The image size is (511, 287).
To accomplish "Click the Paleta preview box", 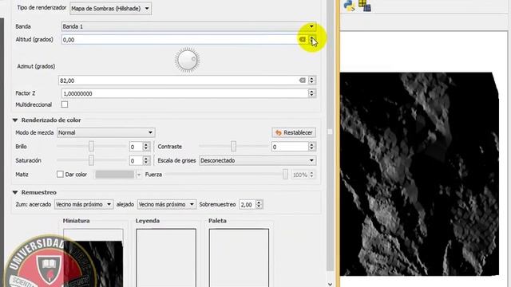I will point(239,258).
